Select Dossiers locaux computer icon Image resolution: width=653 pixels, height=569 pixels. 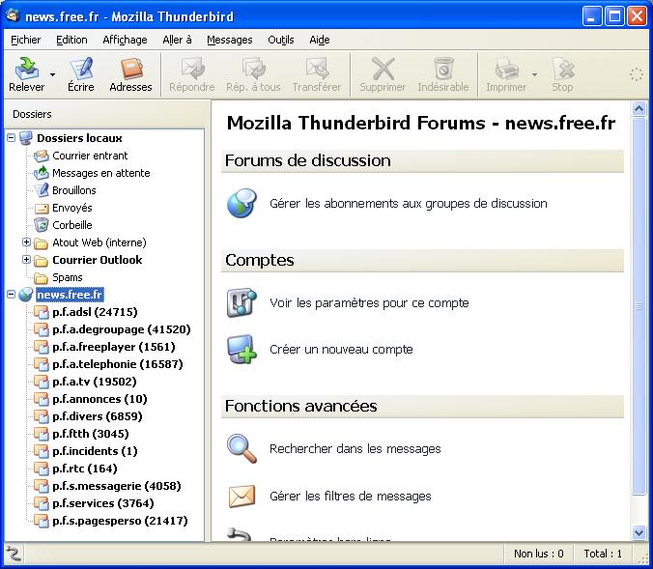tap(26, 138)
